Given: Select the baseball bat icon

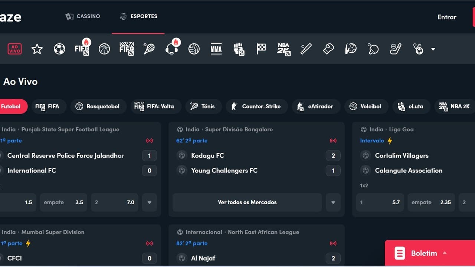Looking at the screenshot, I should click(306, 49).
